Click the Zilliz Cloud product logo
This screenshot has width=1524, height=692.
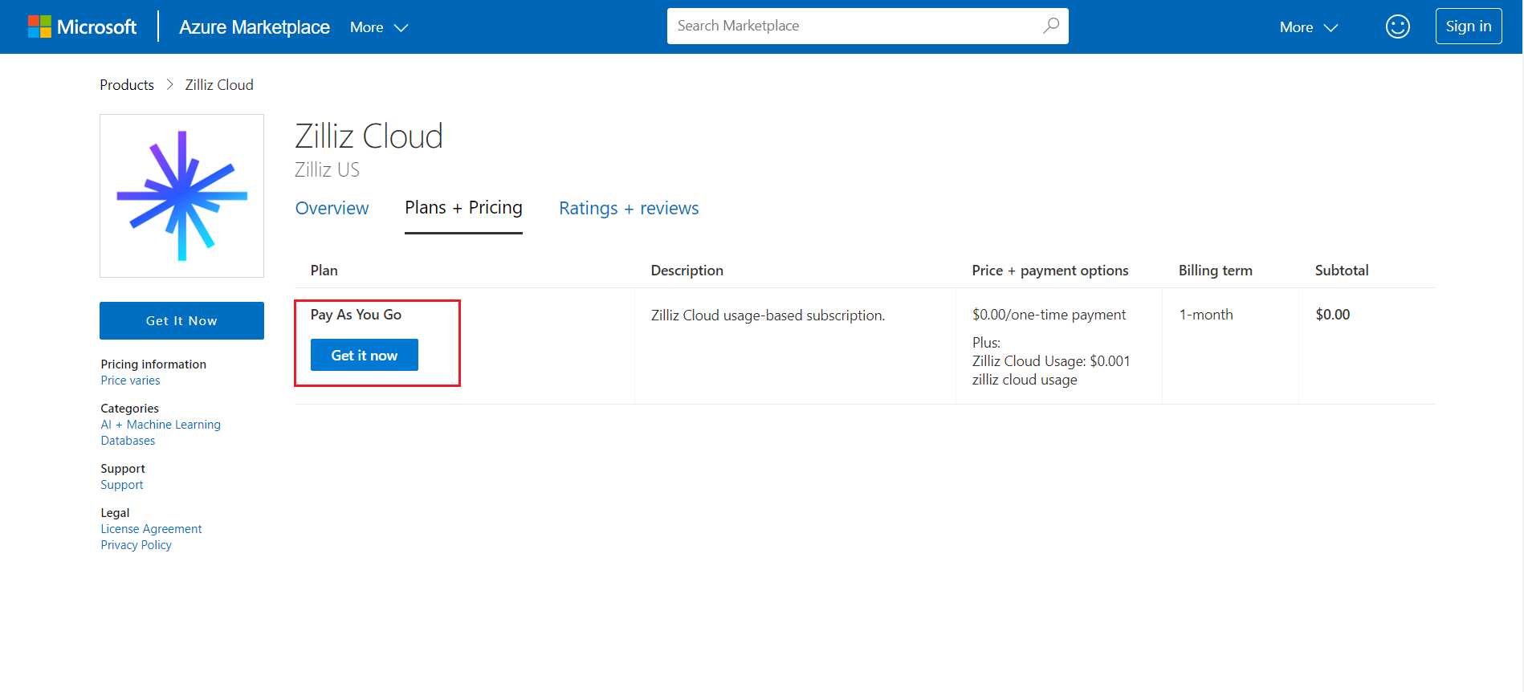[x=181, y=196]
